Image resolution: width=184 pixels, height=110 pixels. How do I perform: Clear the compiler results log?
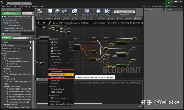pos(140,107)
